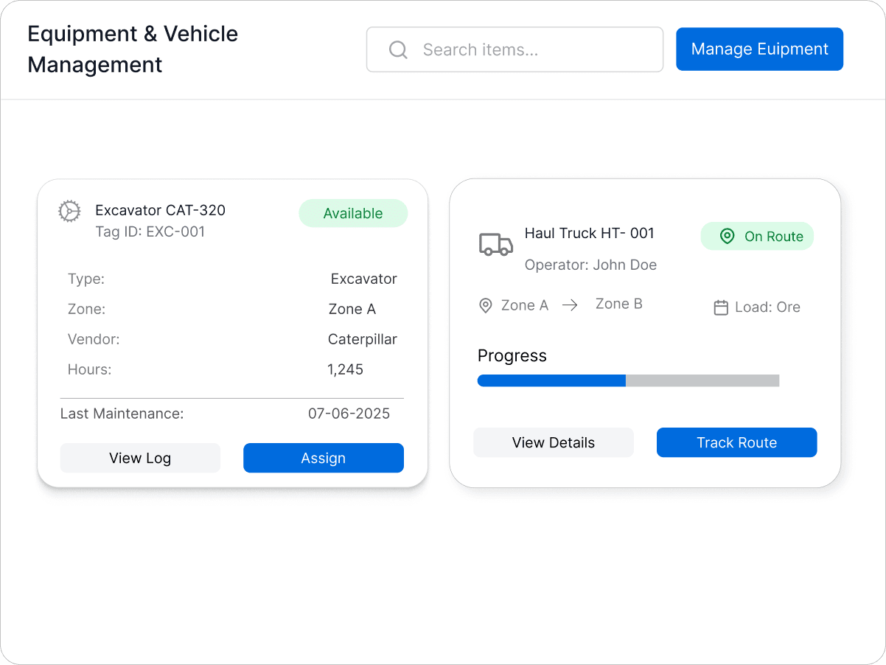Image resolution: width=886 pixels, height=665 pixels.
Task: Click the Search items input field
Action: coord(514,49)
